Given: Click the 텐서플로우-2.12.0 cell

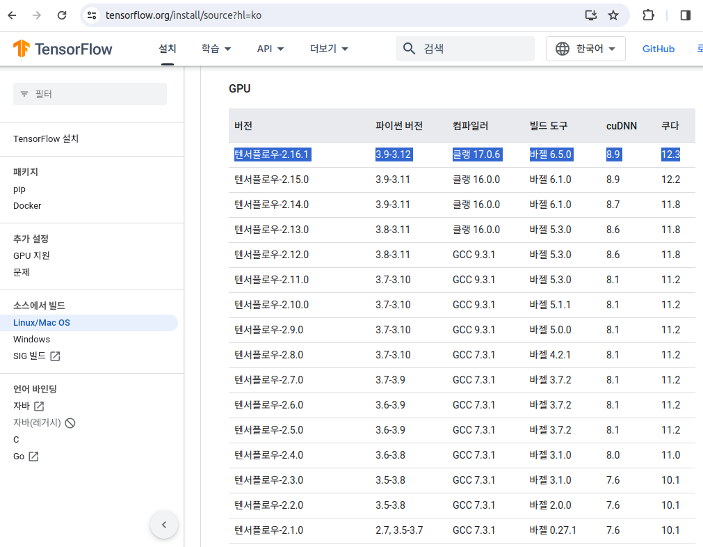Looking at the screenshot, I should [272, 255].
